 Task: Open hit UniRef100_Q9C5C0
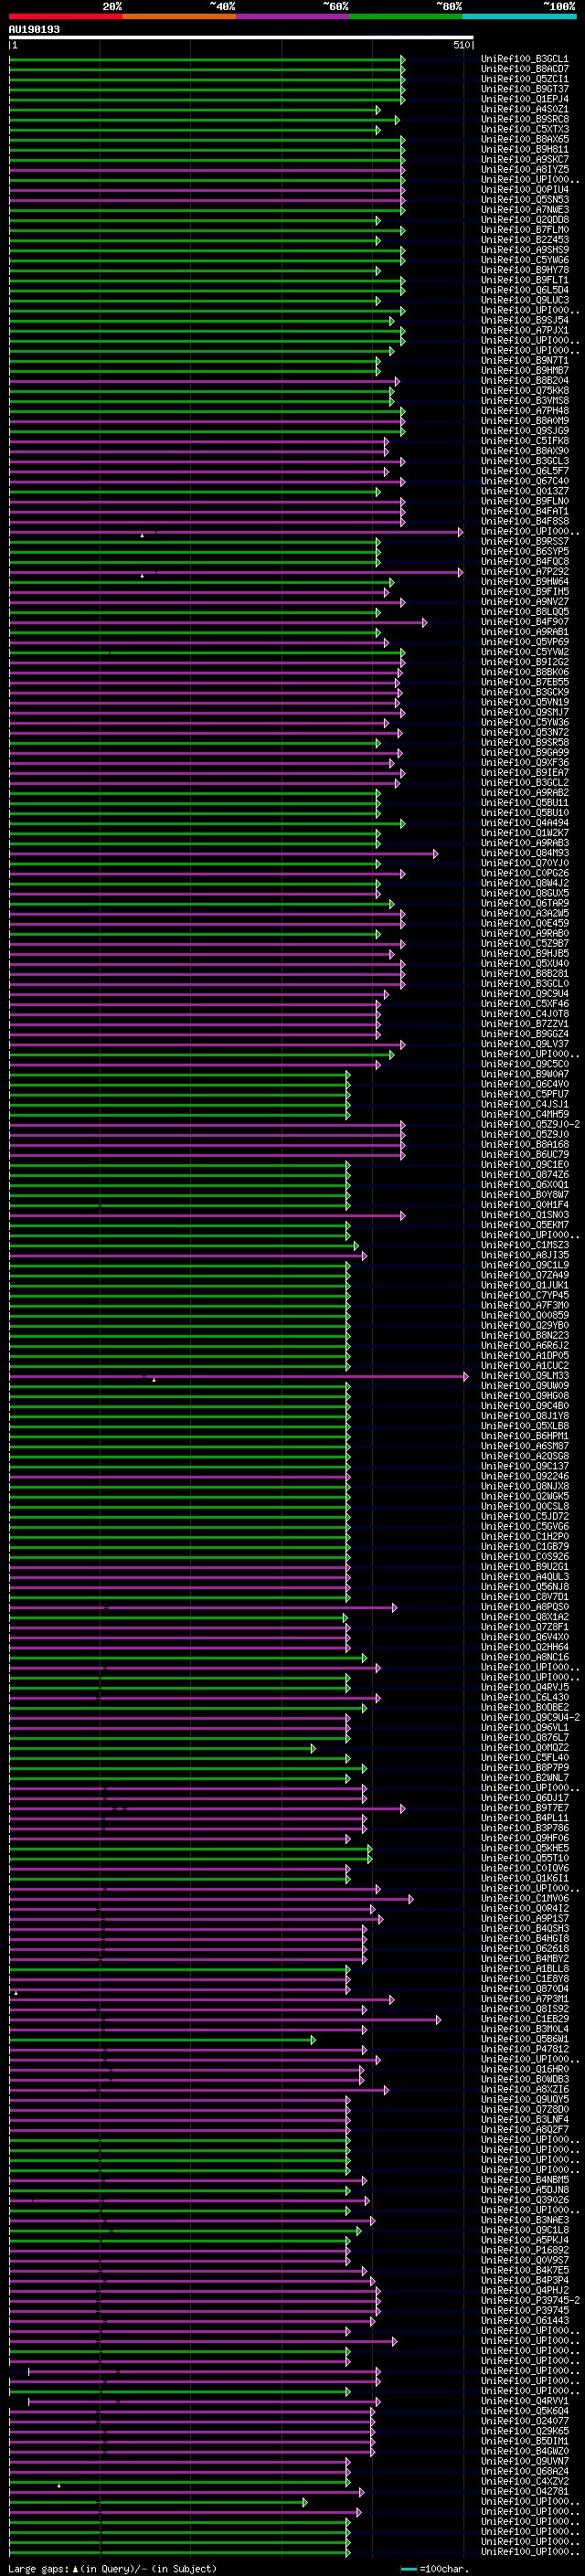(525, 1064)
